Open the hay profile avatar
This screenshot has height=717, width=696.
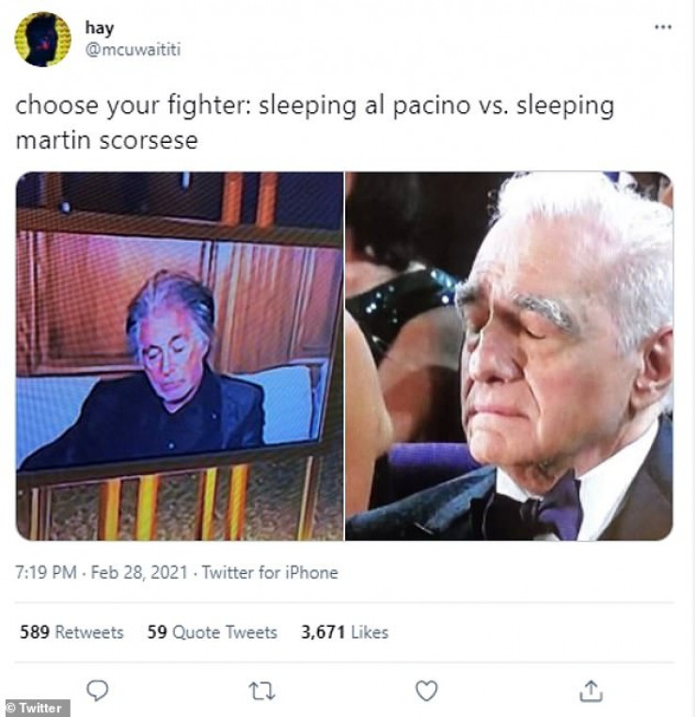pyautogui.click(x=42, y=40)
